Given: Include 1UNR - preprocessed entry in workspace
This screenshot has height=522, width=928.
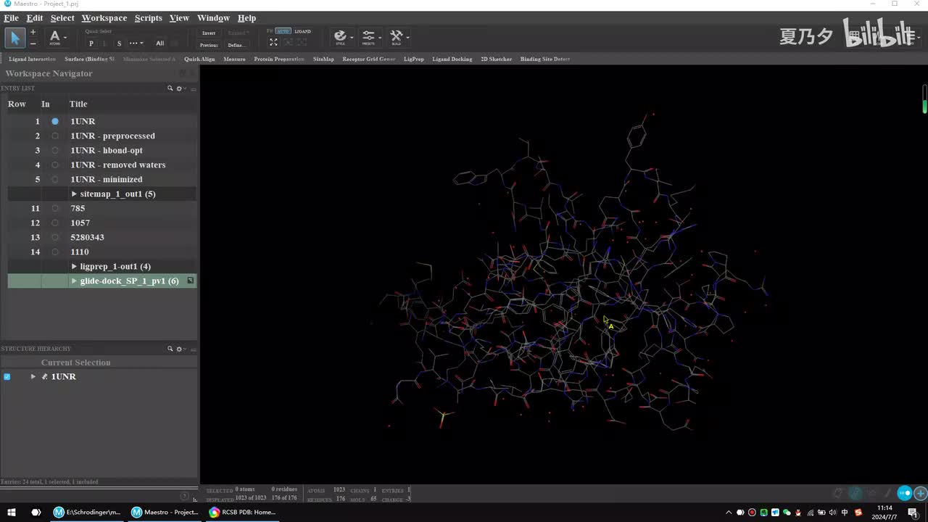Looking at the screenshot, I should [55, 136].
